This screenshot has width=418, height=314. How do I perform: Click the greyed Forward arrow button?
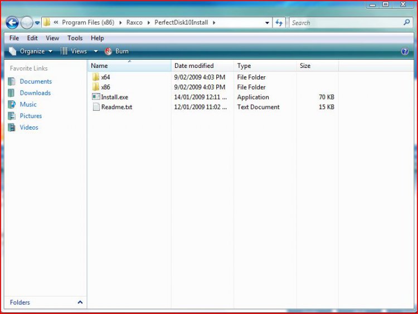[27, 23]
